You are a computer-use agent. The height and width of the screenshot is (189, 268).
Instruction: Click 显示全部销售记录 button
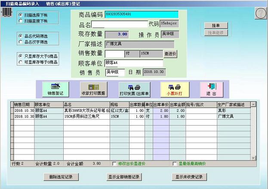pyautogui.click(x=124, y=177)
